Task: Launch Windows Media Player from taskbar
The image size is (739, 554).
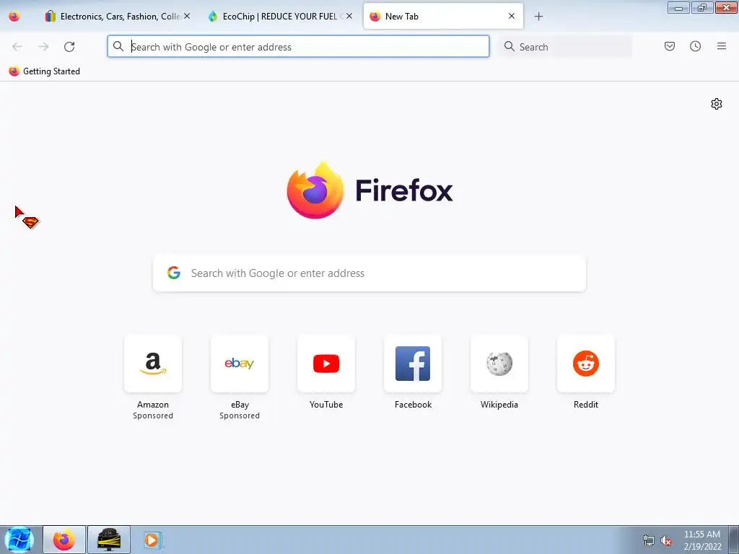Action: click(x=152, y=540)
